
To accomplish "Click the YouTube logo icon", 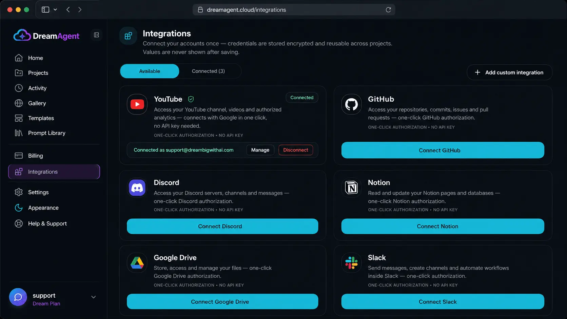I will click(x=137, y=104).
